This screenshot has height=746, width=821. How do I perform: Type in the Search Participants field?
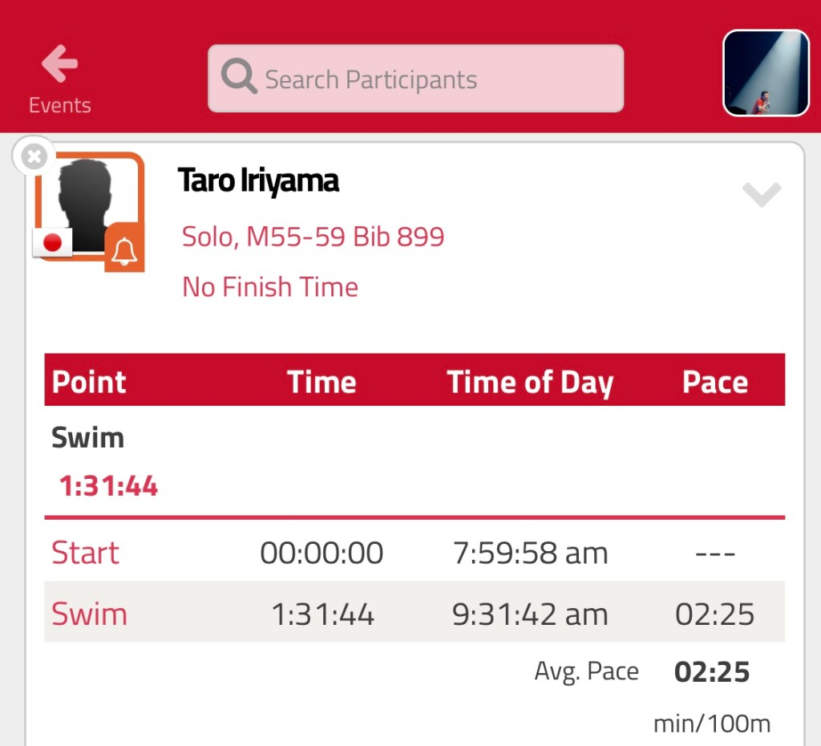point(433,79)
